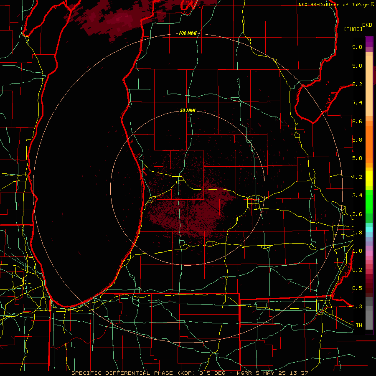376x376 pixels.
Task: Click the 9.0 value on the color scale
Action: click(x=357, y=66)
